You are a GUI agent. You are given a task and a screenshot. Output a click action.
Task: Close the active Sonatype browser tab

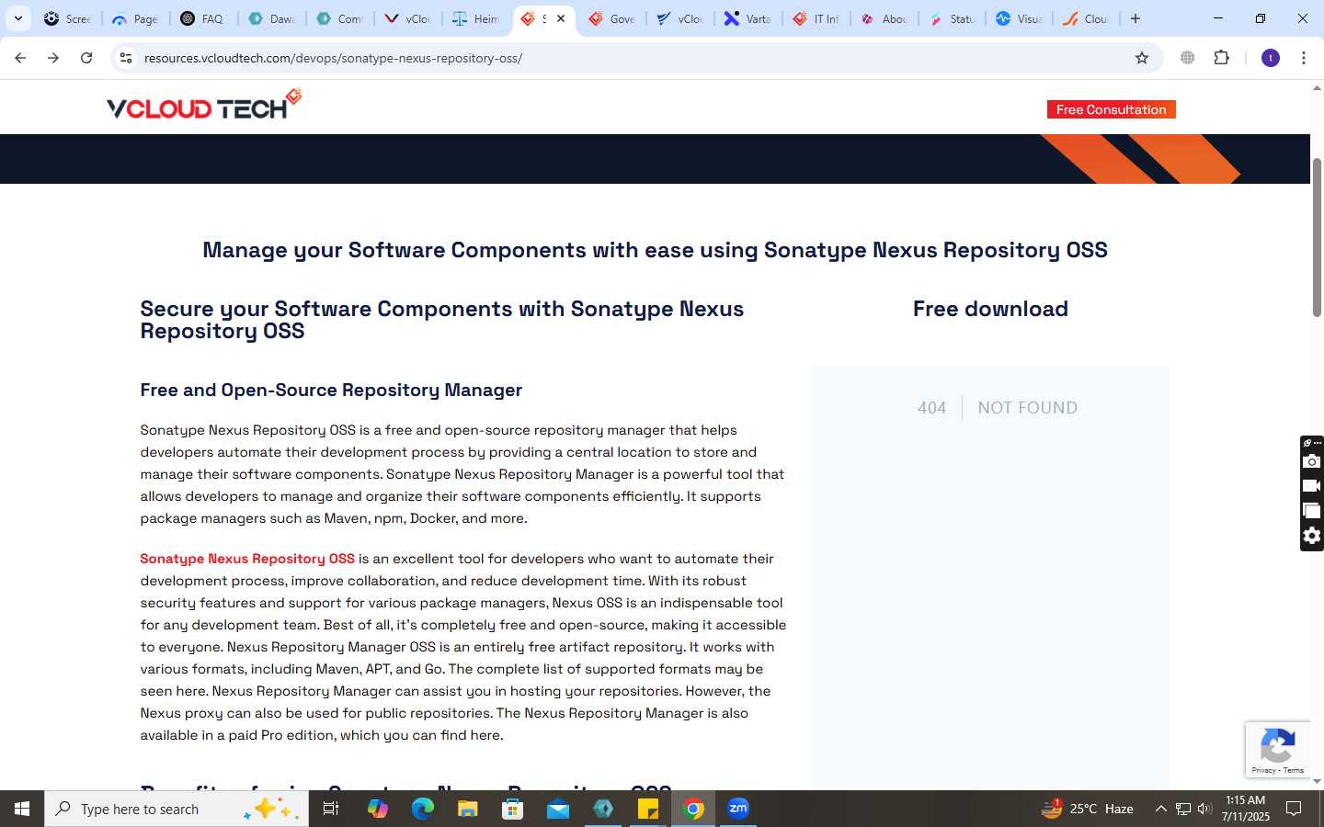point(561,18)
